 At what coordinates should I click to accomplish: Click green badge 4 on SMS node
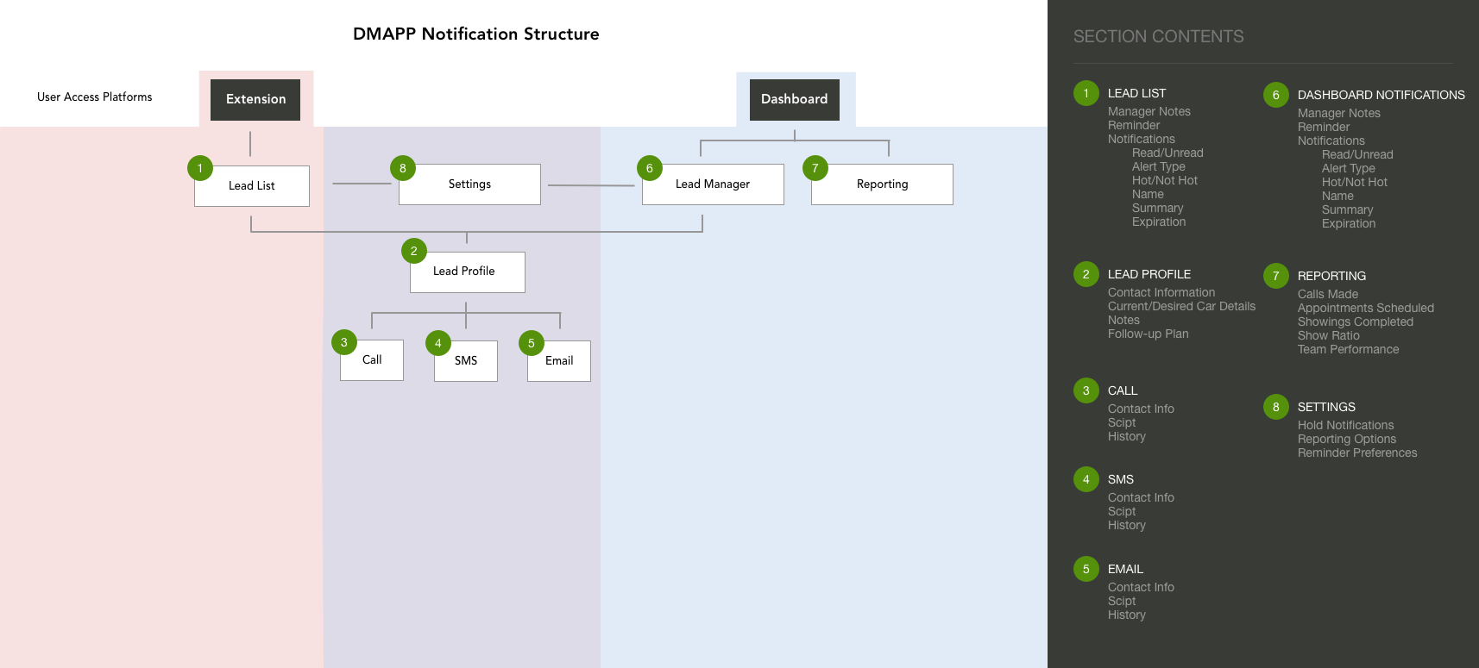pyautogui.click(x=438, y=343)
